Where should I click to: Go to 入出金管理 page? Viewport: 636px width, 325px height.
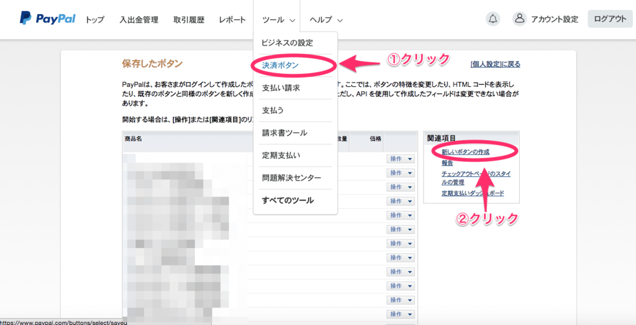pyautogui.click(x=139, y=19)
